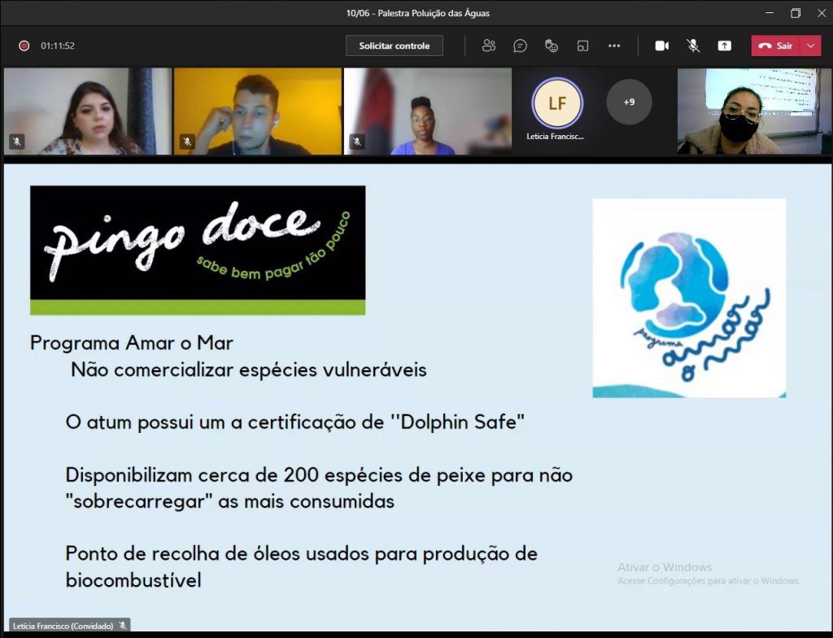Image resolution: width=833 pixels, height=638 pixels.
Task: Leave the meeting with Sair
Action: [776, 46]
